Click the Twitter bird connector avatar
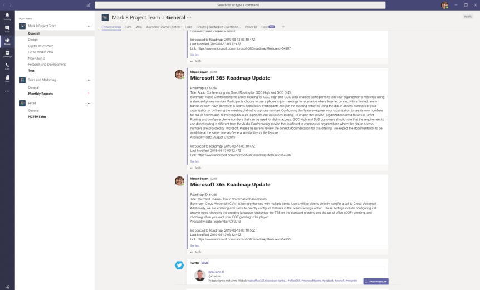The height and width of the screenshot is (290, 480). tap(179, 266)
